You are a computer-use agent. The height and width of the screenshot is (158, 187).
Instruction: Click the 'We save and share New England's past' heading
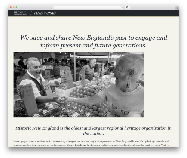pos(93,41)
